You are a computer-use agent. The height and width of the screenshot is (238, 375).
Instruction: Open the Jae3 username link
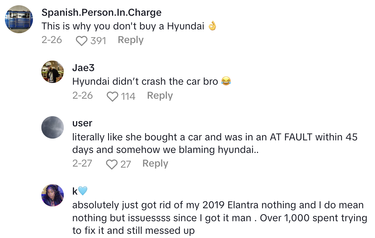click(x=83, y=68)
